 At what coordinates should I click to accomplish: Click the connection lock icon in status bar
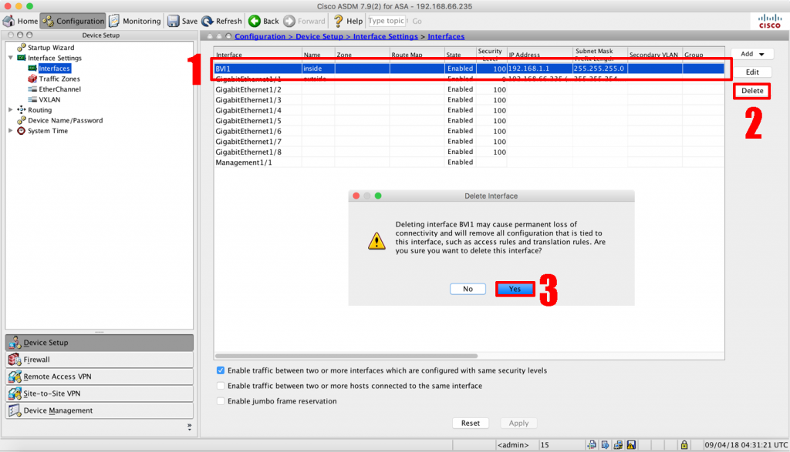(x=684, y=444)
